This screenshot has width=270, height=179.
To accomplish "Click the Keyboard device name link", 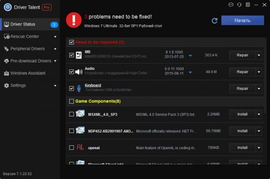I will coord(93,85).
